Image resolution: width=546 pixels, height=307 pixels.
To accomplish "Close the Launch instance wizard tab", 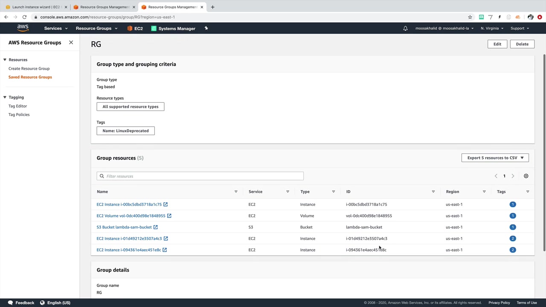I will pos(66,7).
